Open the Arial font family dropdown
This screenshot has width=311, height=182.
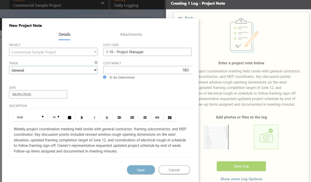[x=30, y=117]
